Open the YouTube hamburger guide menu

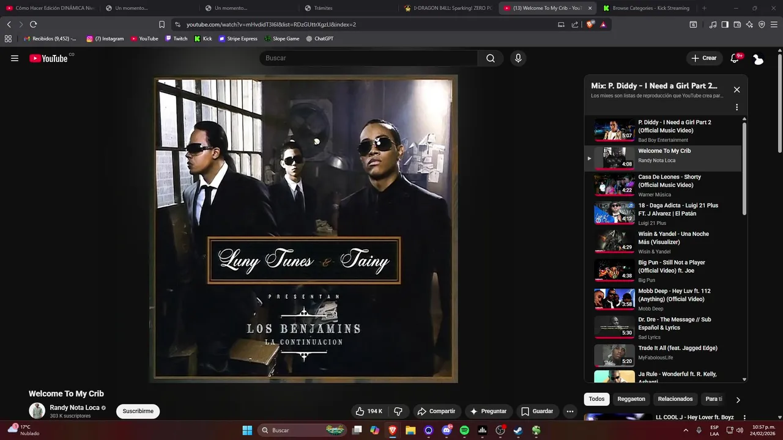[15, 58]
